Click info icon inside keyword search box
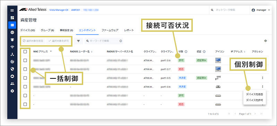Viewport: 277px width, 126px height. pos(121,41)
